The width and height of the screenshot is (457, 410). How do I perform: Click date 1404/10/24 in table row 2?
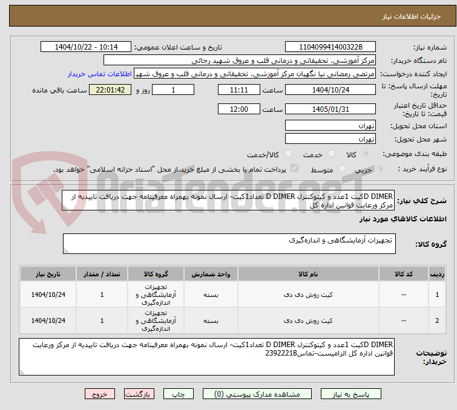tap(48, 321)
